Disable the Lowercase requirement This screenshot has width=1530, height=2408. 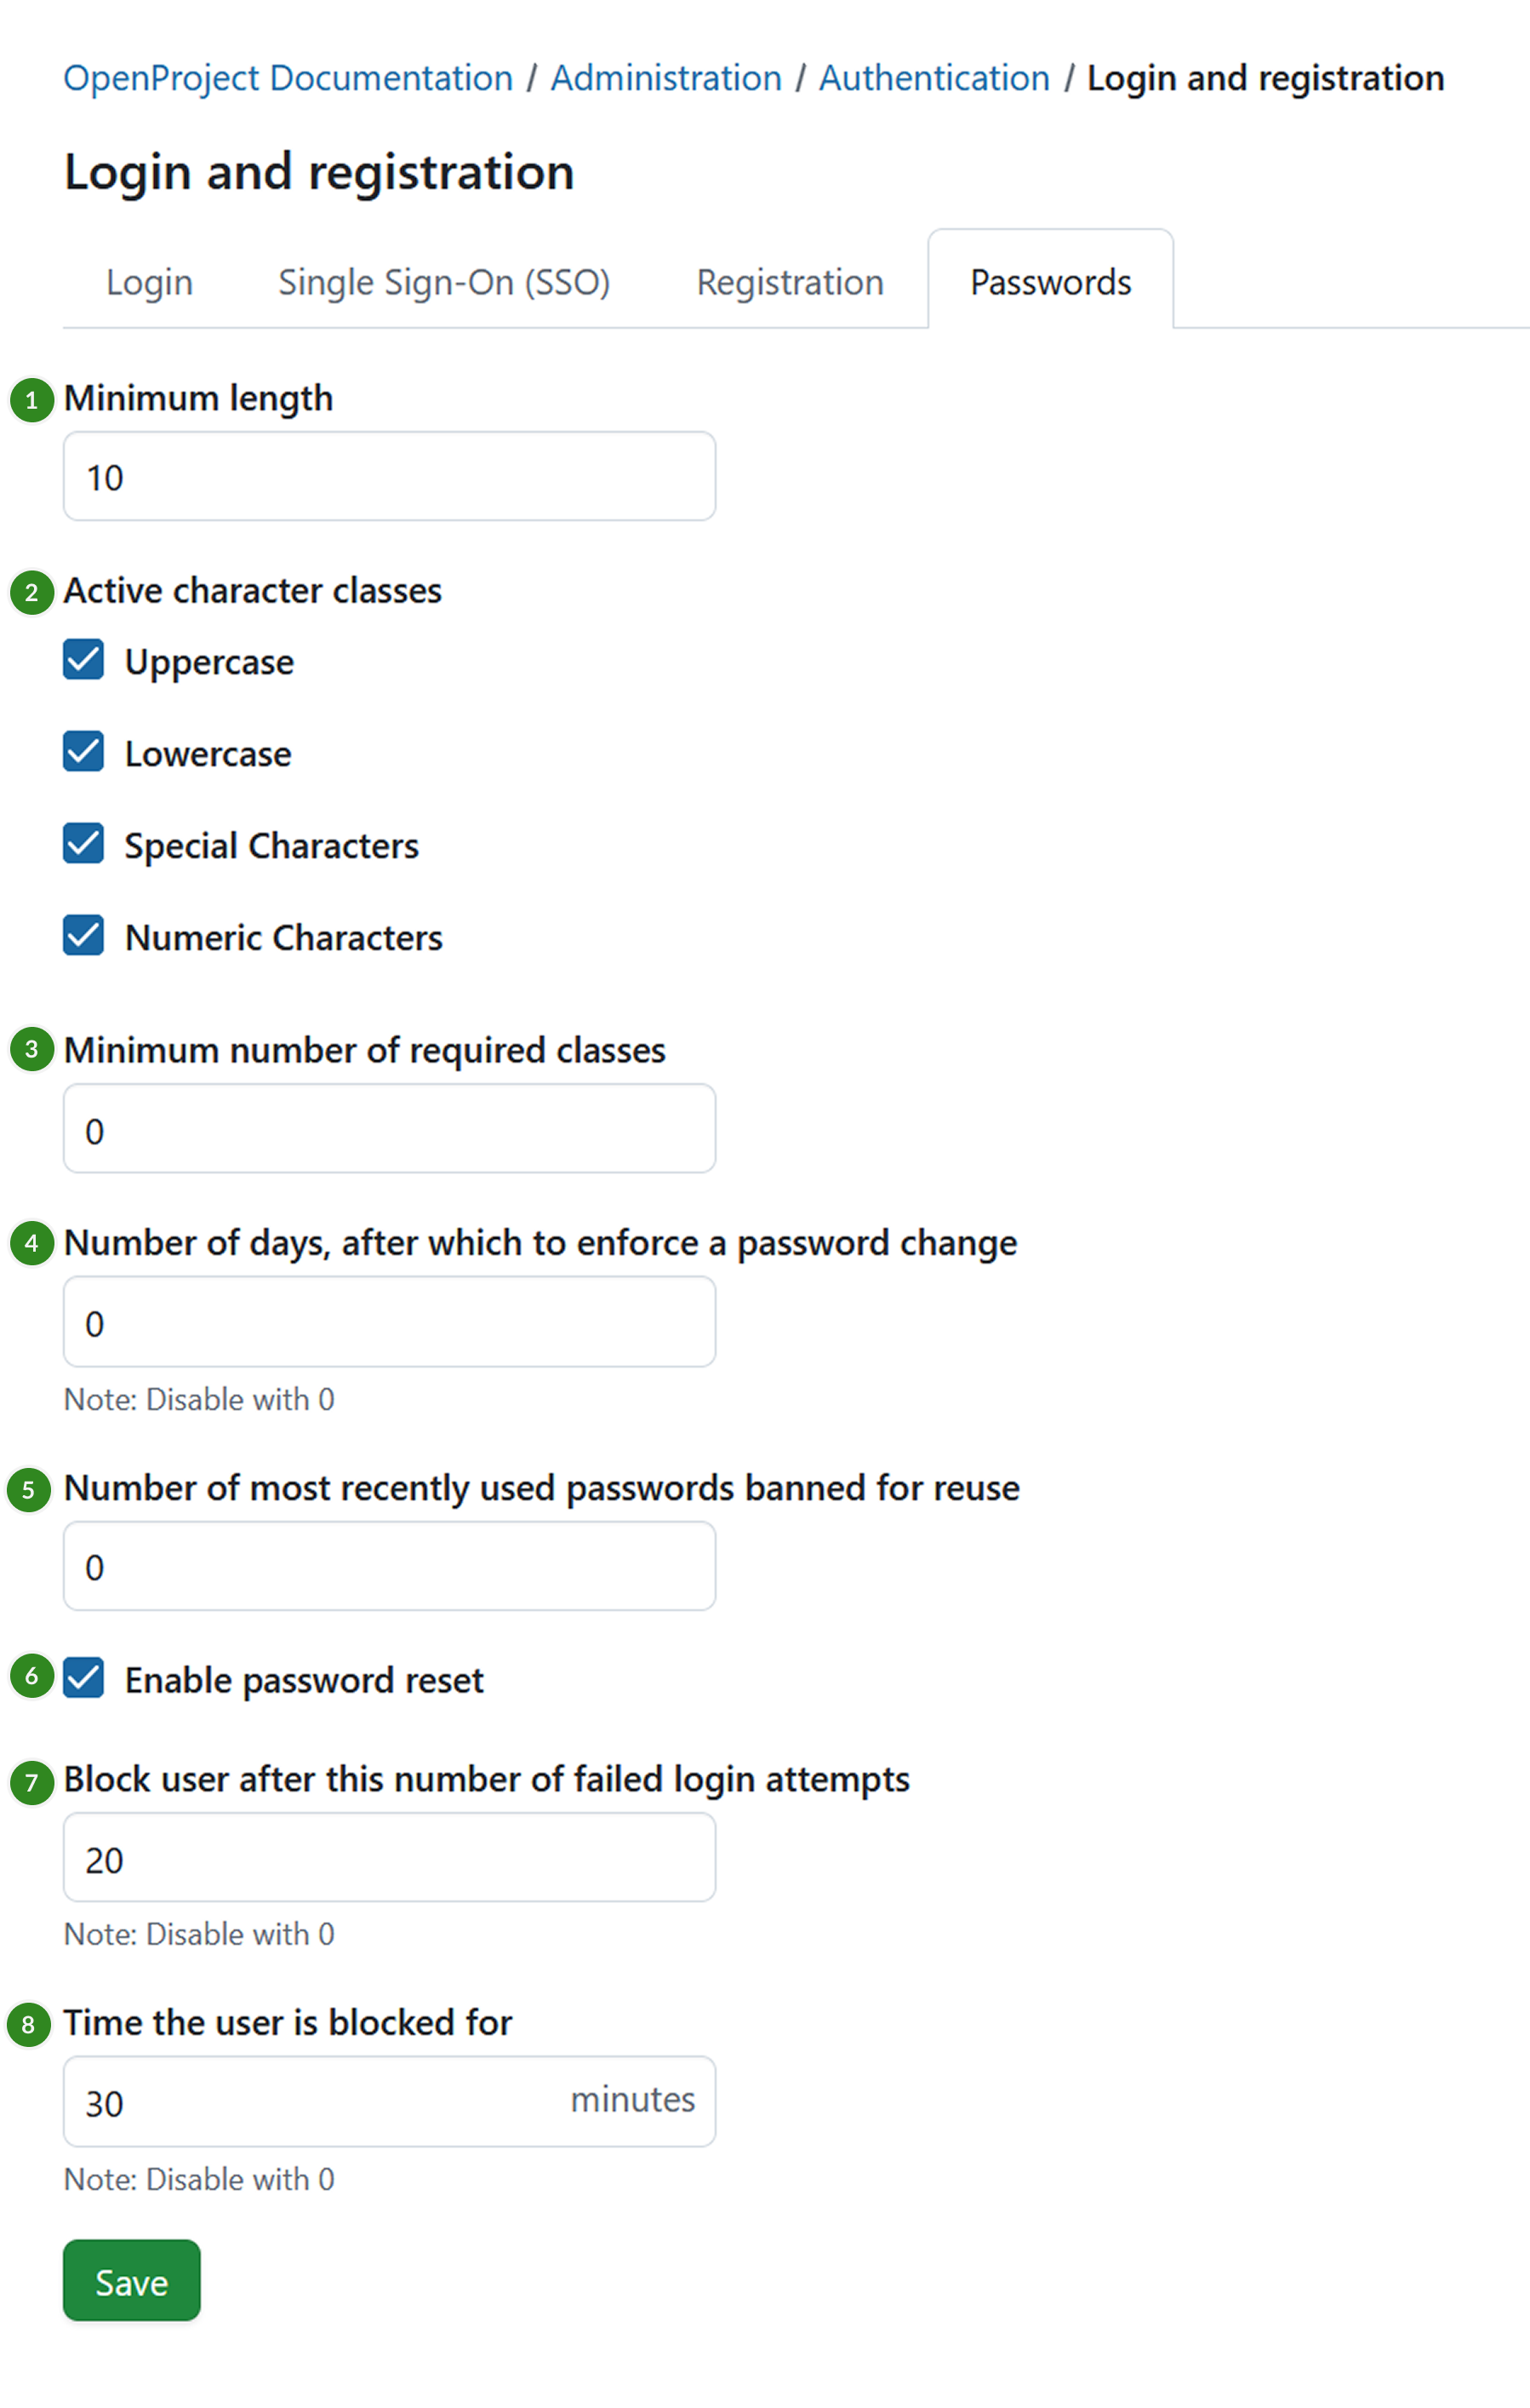83,751
